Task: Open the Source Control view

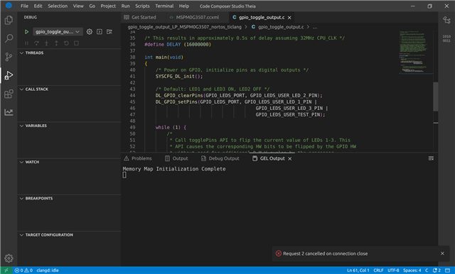Action: coord(9,57)
